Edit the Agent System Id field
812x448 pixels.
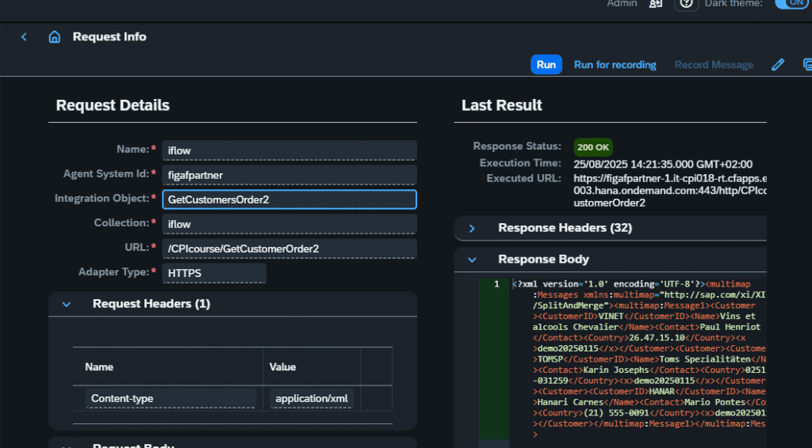(x=289, y=175)
